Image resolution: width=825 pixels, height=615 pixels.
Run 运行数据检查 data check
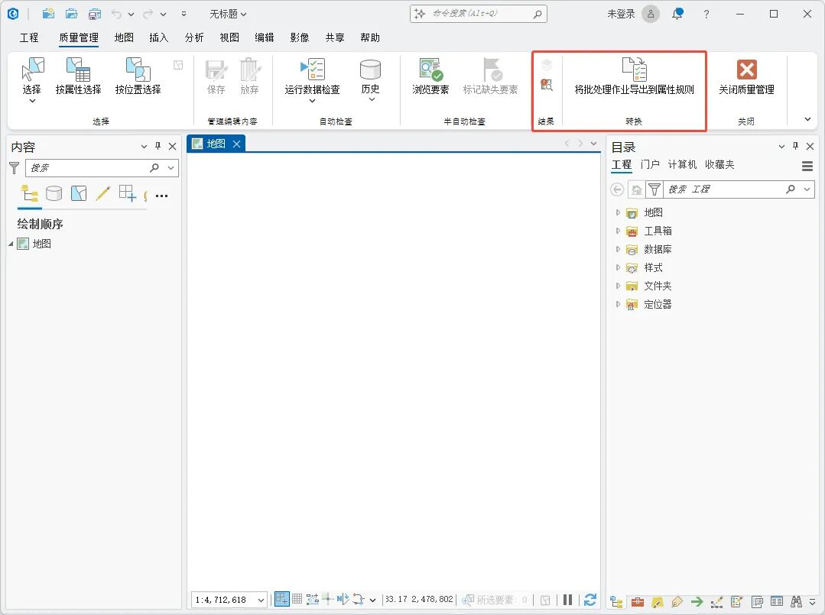[x=312, y=80]
